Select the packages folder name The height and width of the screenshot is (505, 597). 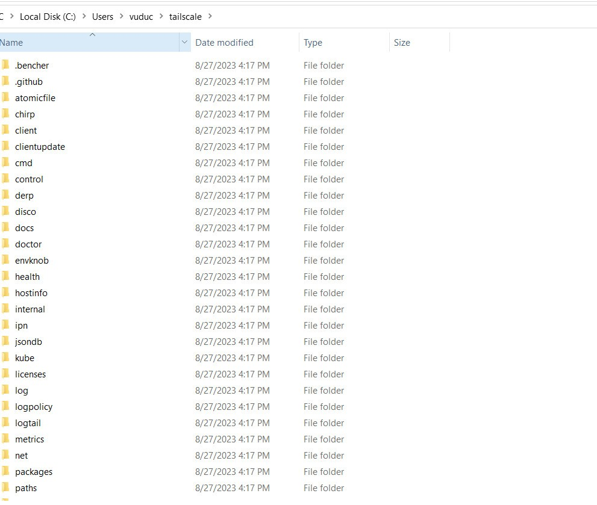(x=34, y=472)
